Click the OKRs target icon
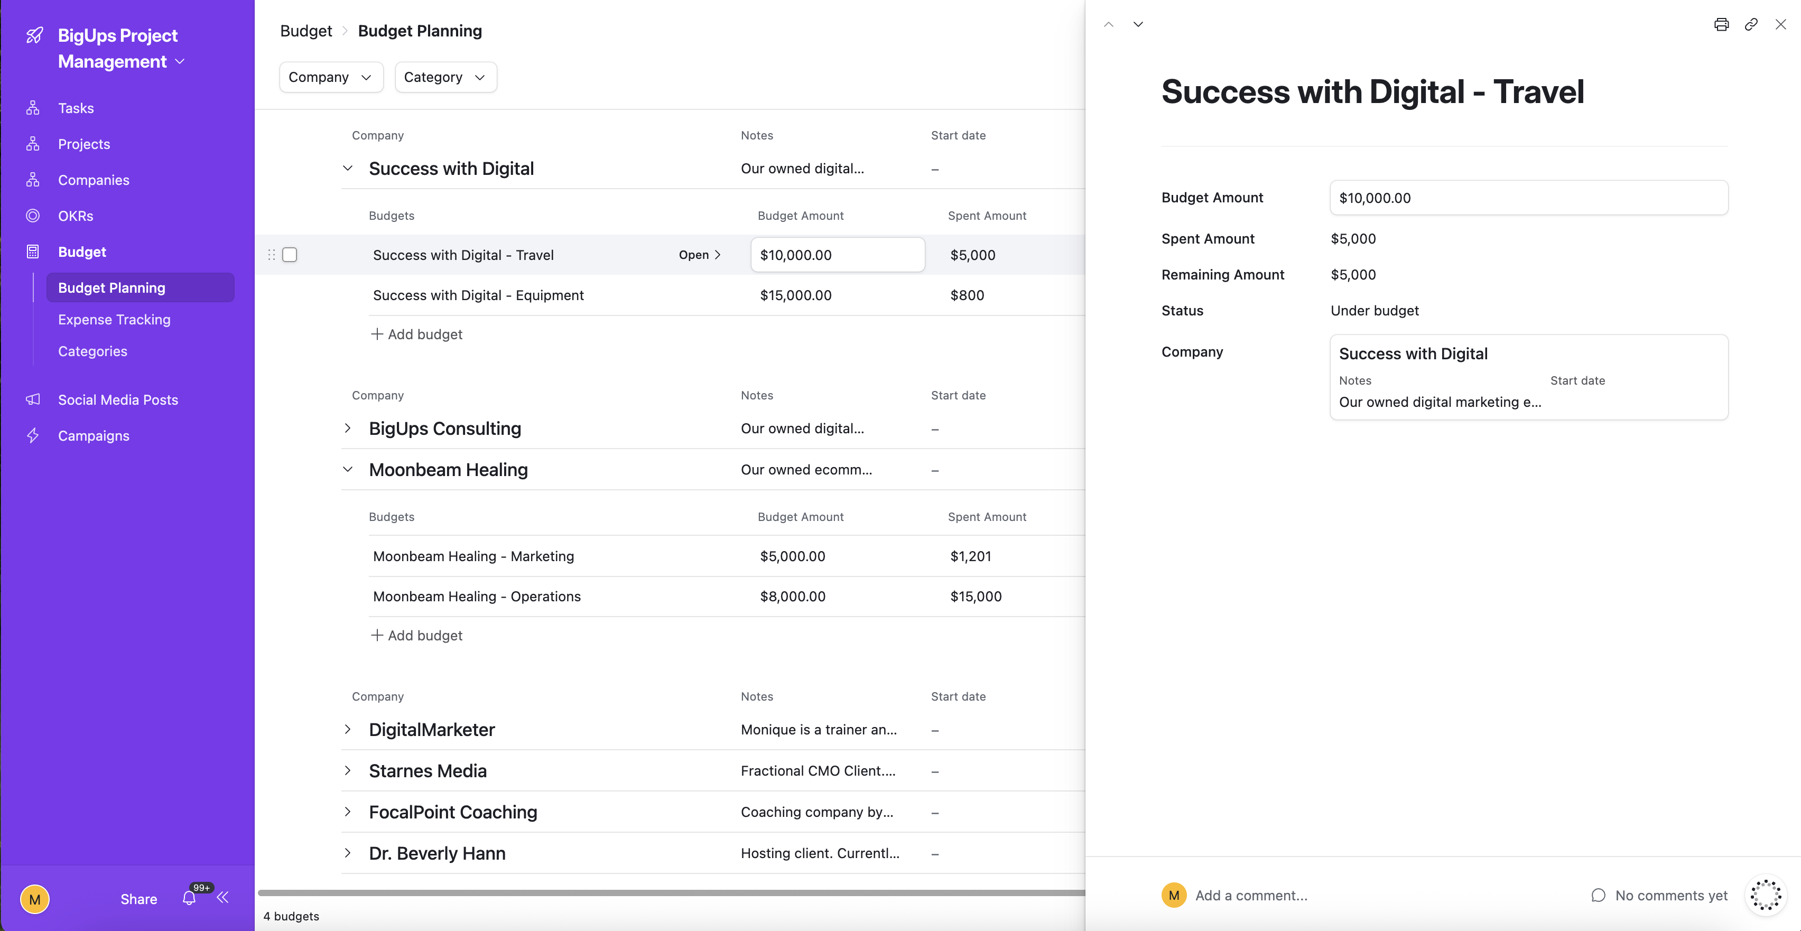Image resolution: width=1801 pixels, height=931 pixels. 33,216
